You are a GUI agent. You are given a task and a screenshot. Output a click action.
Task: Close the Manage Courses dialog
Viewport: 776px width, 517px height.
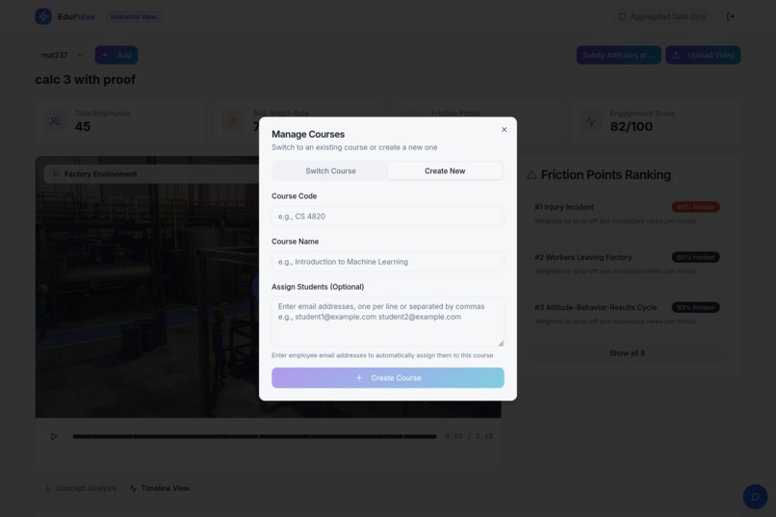504,130
